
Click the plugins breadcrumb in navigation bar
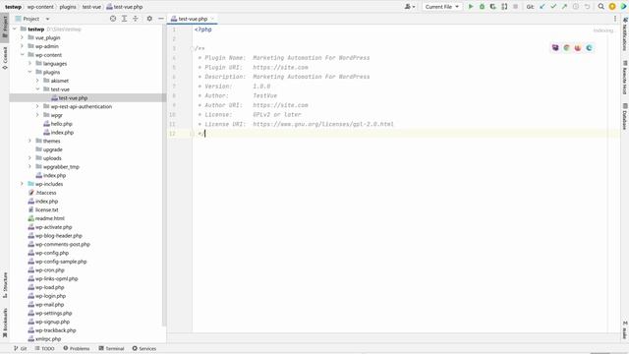click(x=68, y=7)
